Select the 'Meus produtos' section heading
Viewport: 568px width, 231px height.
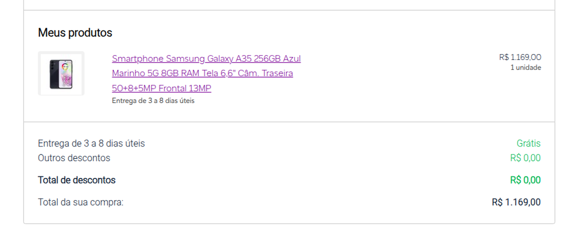(75, 33)
